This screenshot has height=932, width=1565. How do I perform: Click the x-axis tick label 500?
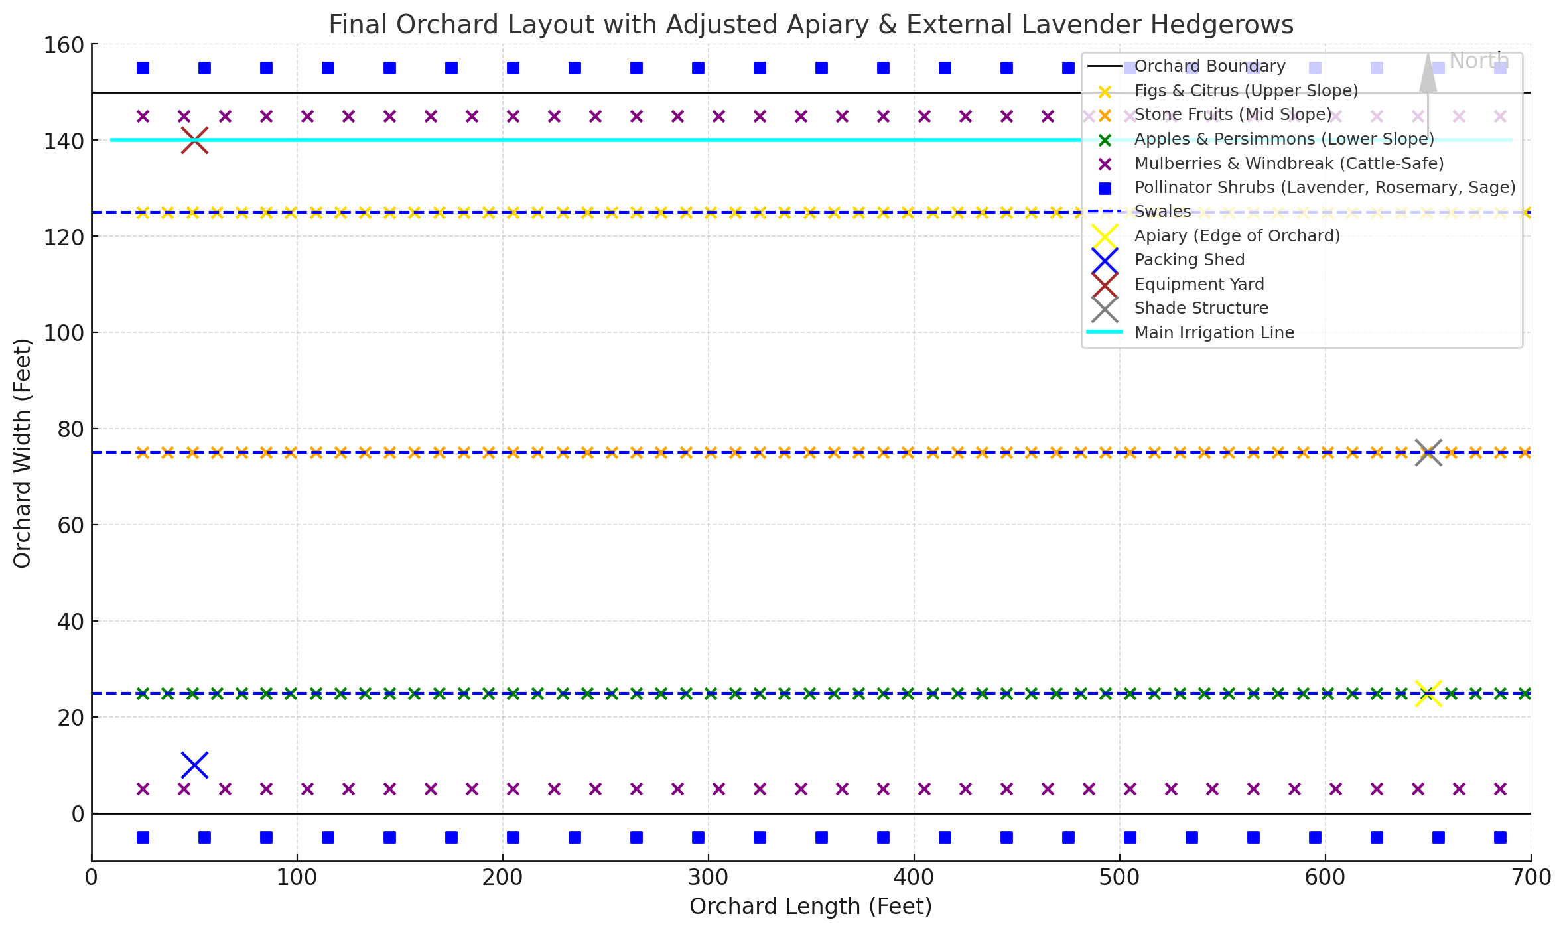[x=1119, y=878]
